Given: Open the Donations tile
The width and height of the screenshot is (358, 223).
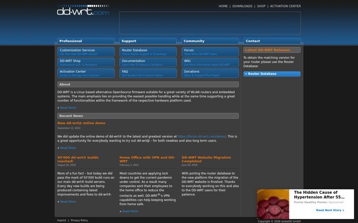Looking at the screenshot, I should [x=210, y=73].
